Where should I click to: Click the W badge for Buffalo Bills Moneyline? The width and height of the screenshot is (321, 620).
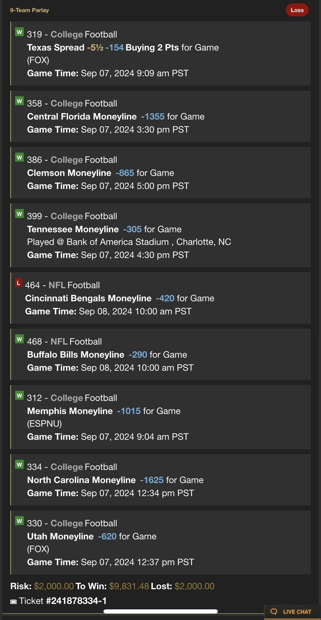19,339
